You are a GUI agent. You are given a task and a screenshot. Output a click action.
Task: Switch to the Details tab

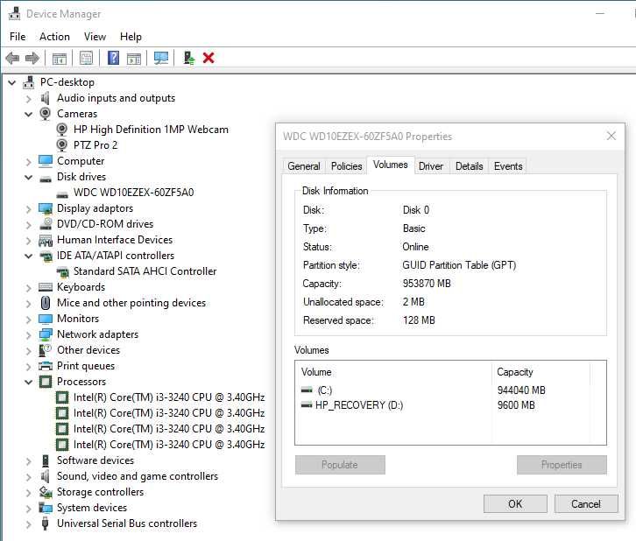click(x=470, y=166)
